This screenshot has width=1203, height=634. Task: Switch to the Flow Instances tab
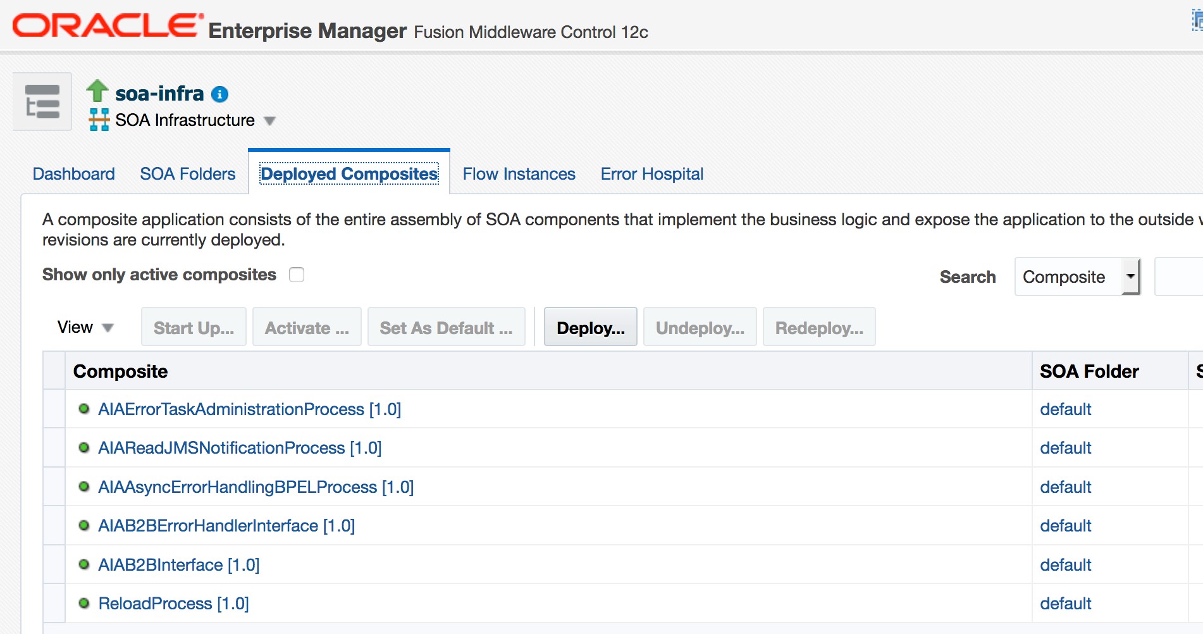click(x=518, y=173)
